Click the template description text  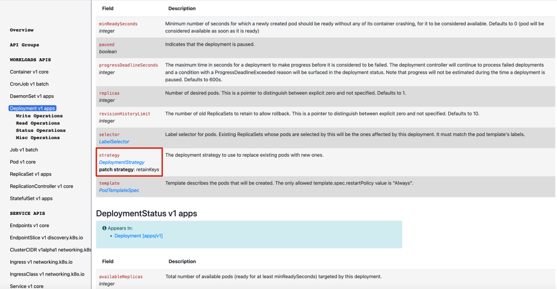289,183
